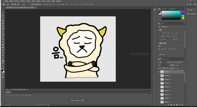197x107 pixels.
Task: Show 레이어 18 via visibility box
Action: [x=159, y=95]
